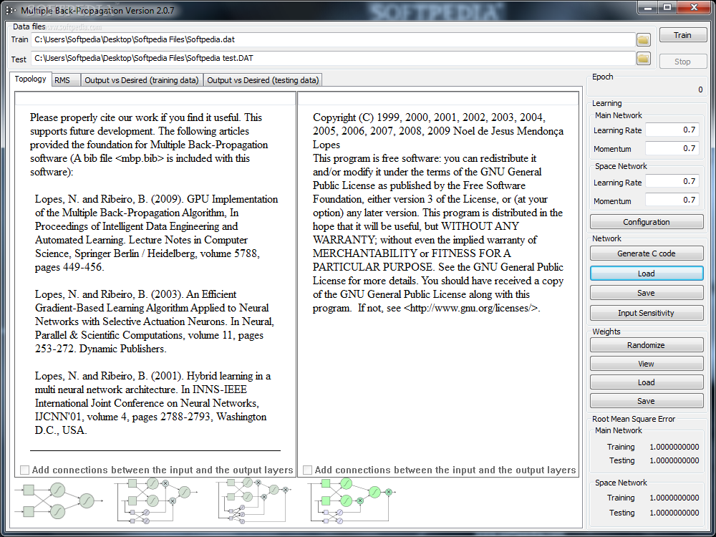The image size is (716, 537).
Task: Edit Space Network Momentum field
Action: [x=672, y=200]
